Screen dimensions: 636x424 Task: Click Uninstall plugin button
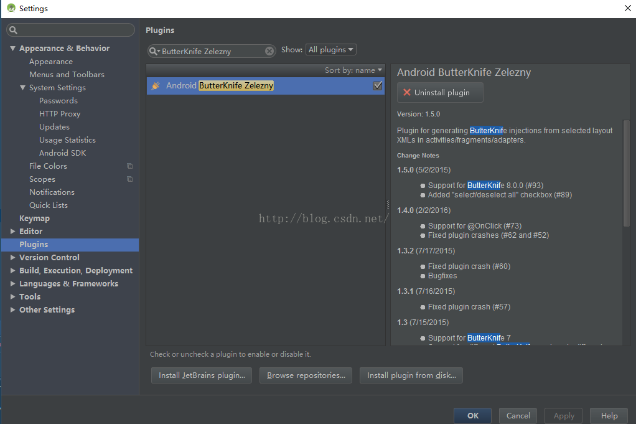point(440,93)
